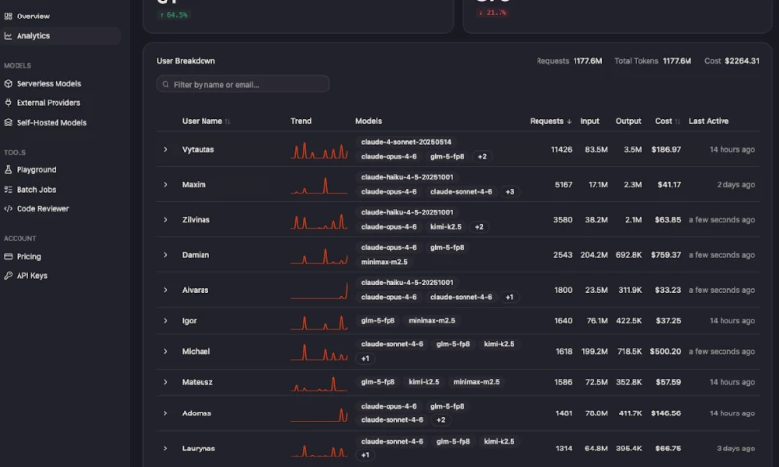Click the Code Reviewer brackets icon
Screen dimensions: 779x467
[x=8, y=209]
